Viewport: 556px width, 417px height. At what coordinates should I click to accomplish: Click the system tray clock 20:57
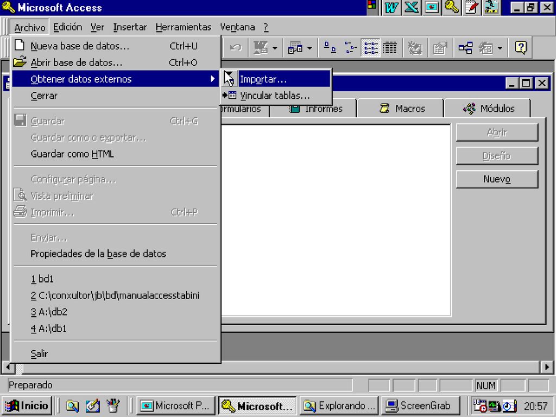536,406
